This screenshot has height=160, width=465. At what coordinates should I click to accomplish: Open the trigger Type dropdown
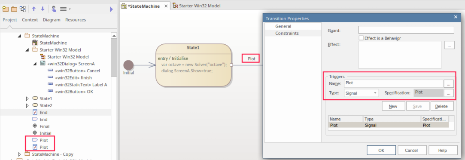(362, 93)
